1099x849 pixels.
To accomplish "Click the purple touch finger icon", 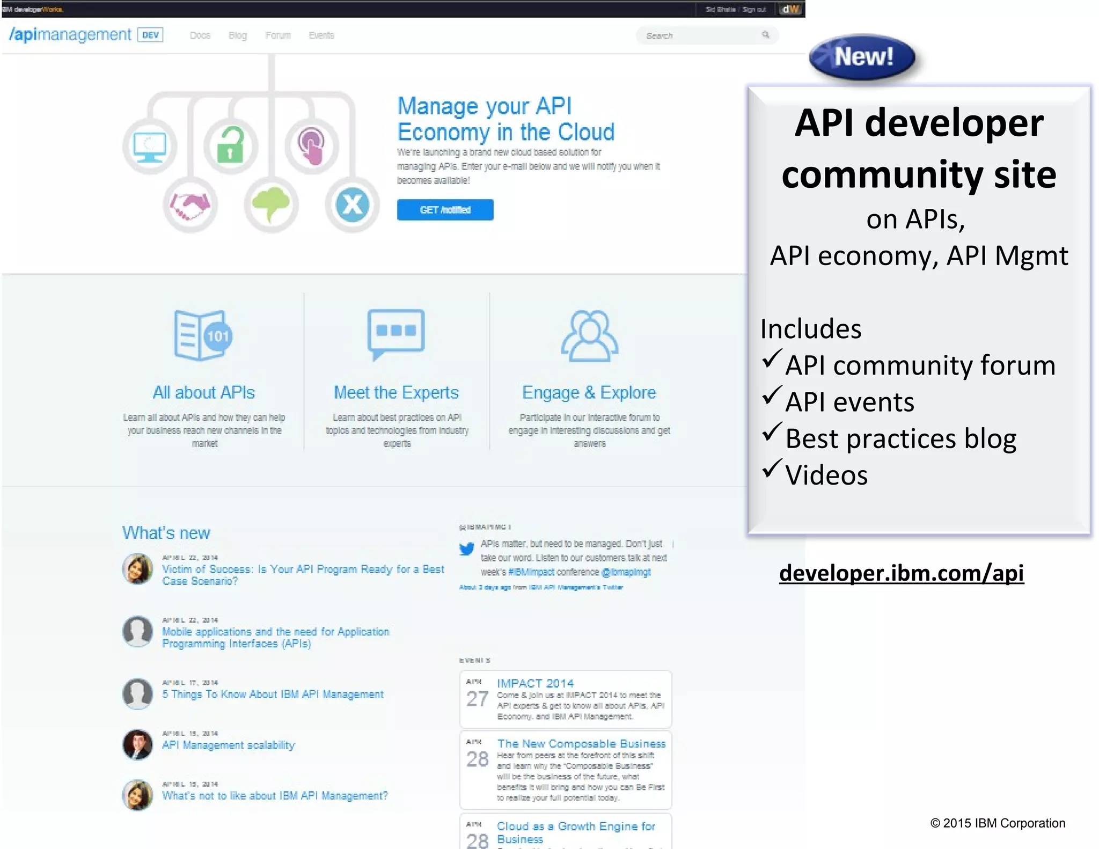I will tap(312, 146).
